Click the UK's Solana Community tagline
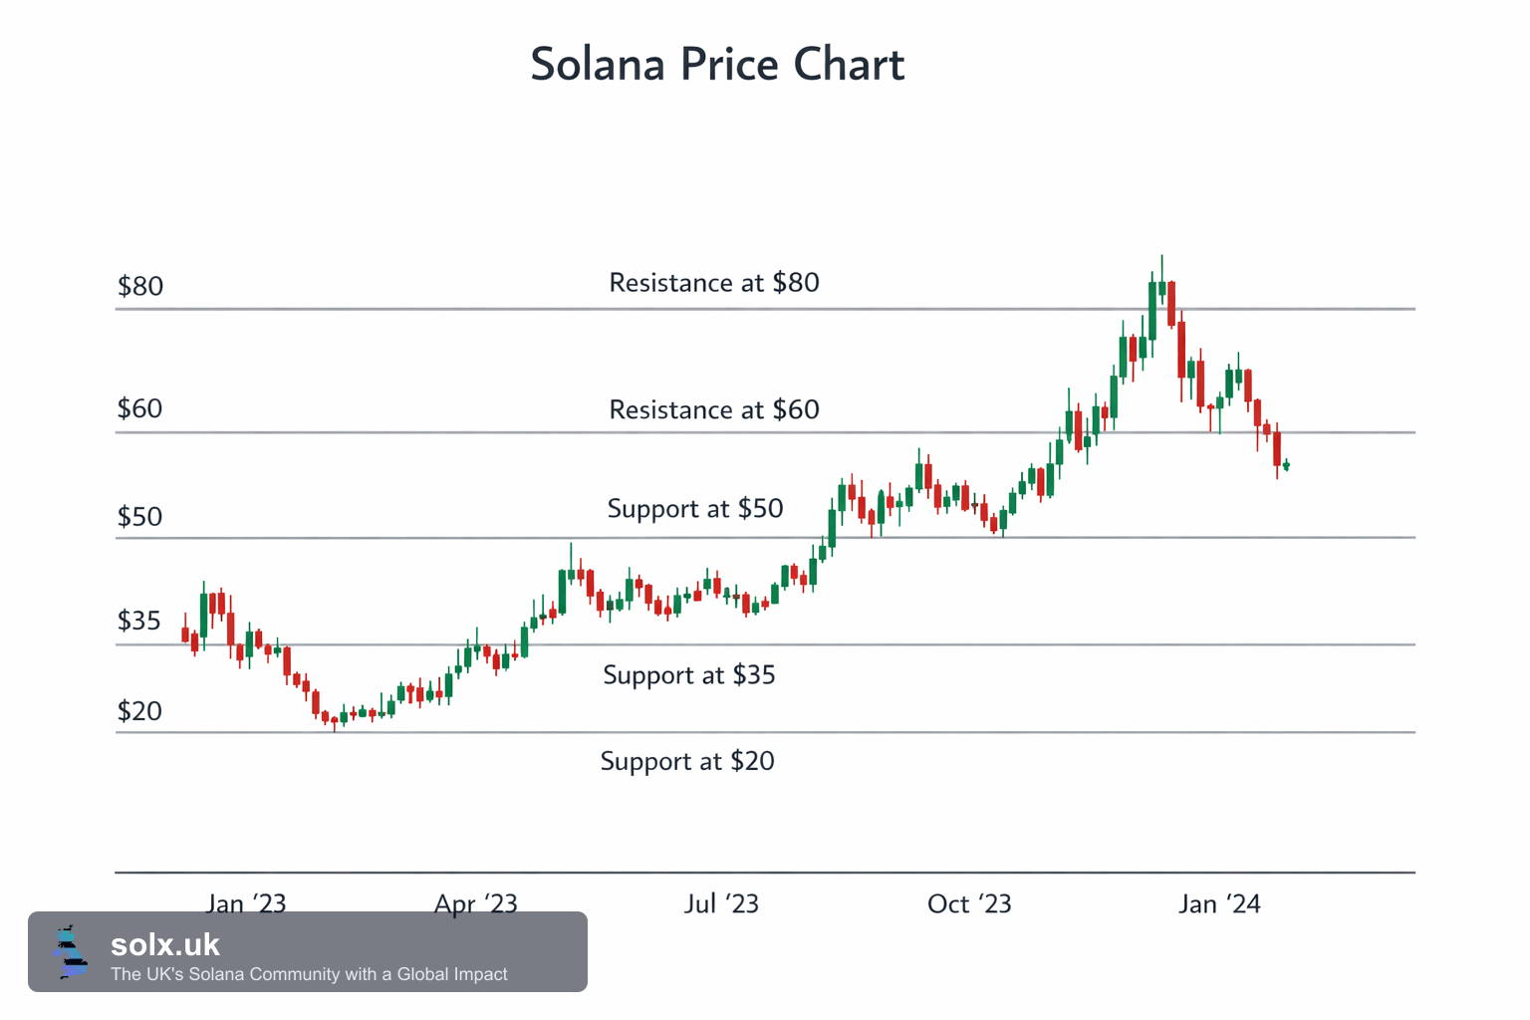This screenshot has height=1020, width=1530. 309,974
